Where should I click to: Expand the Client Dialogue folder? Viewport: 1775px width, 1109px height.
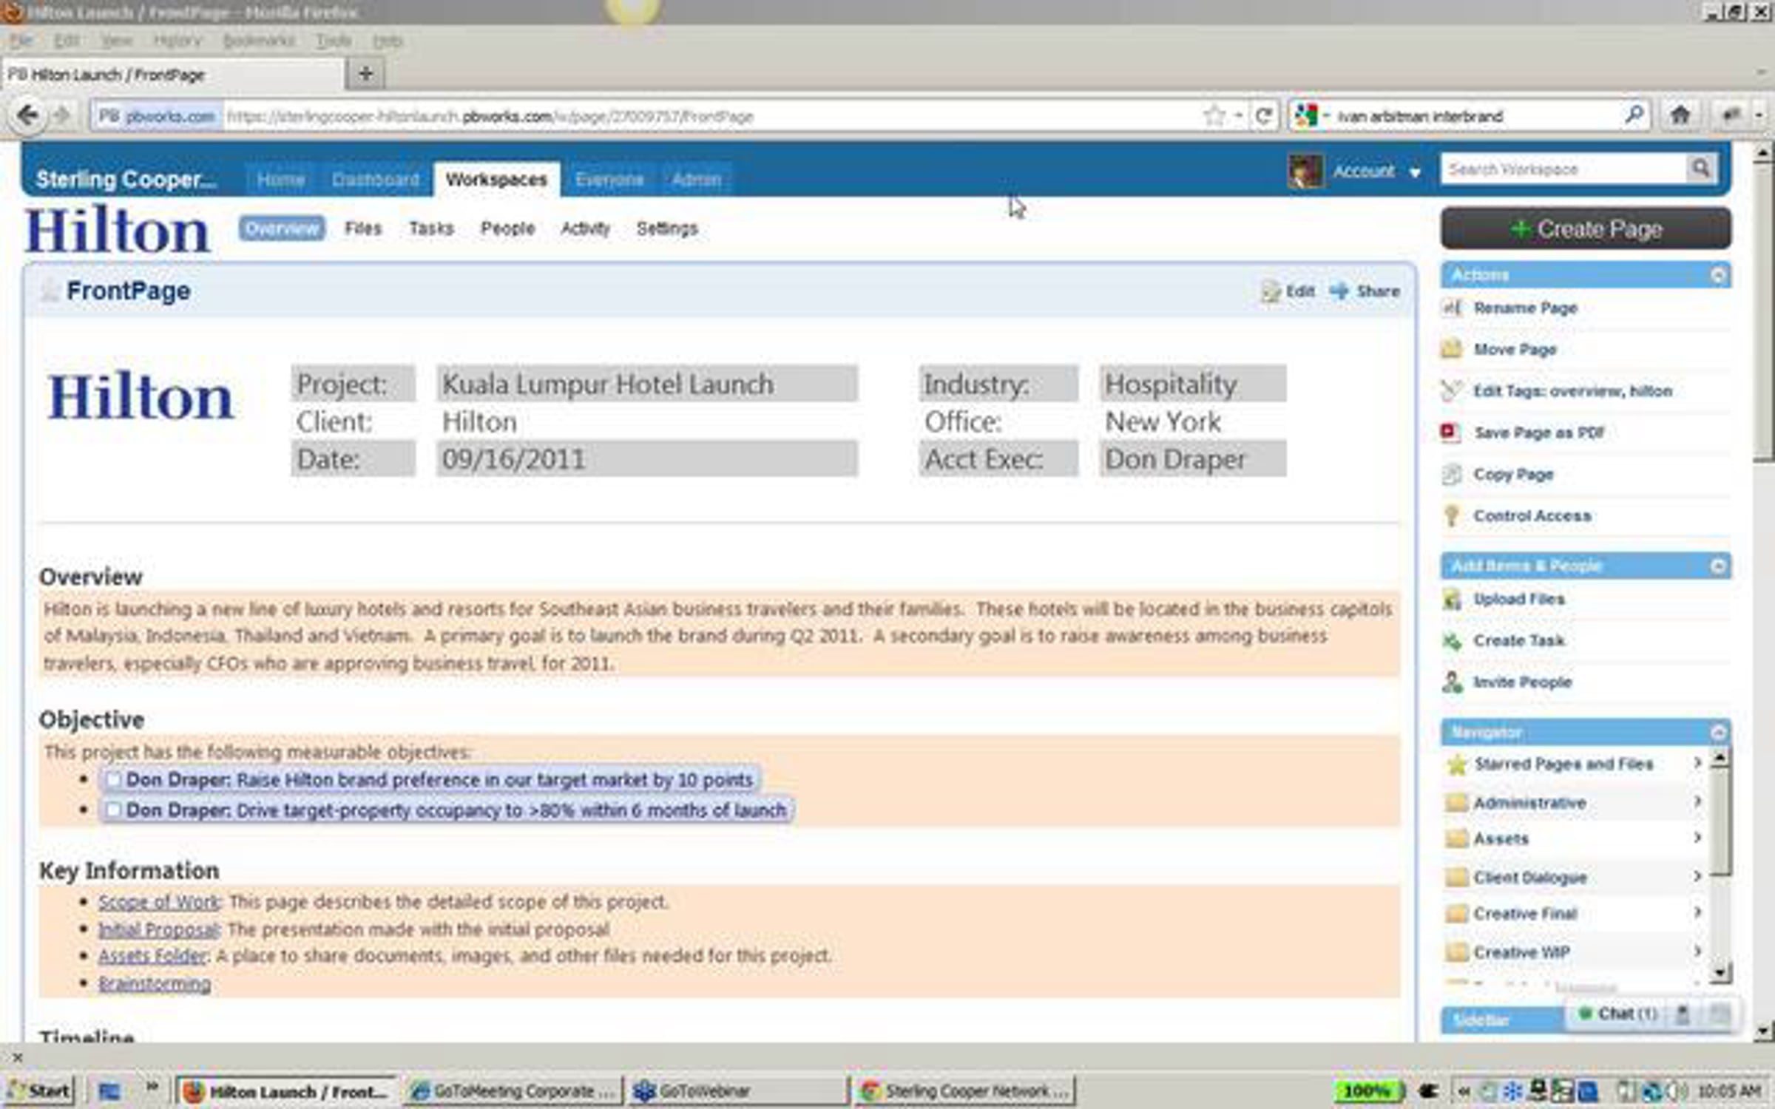(x=1697, y=877)
